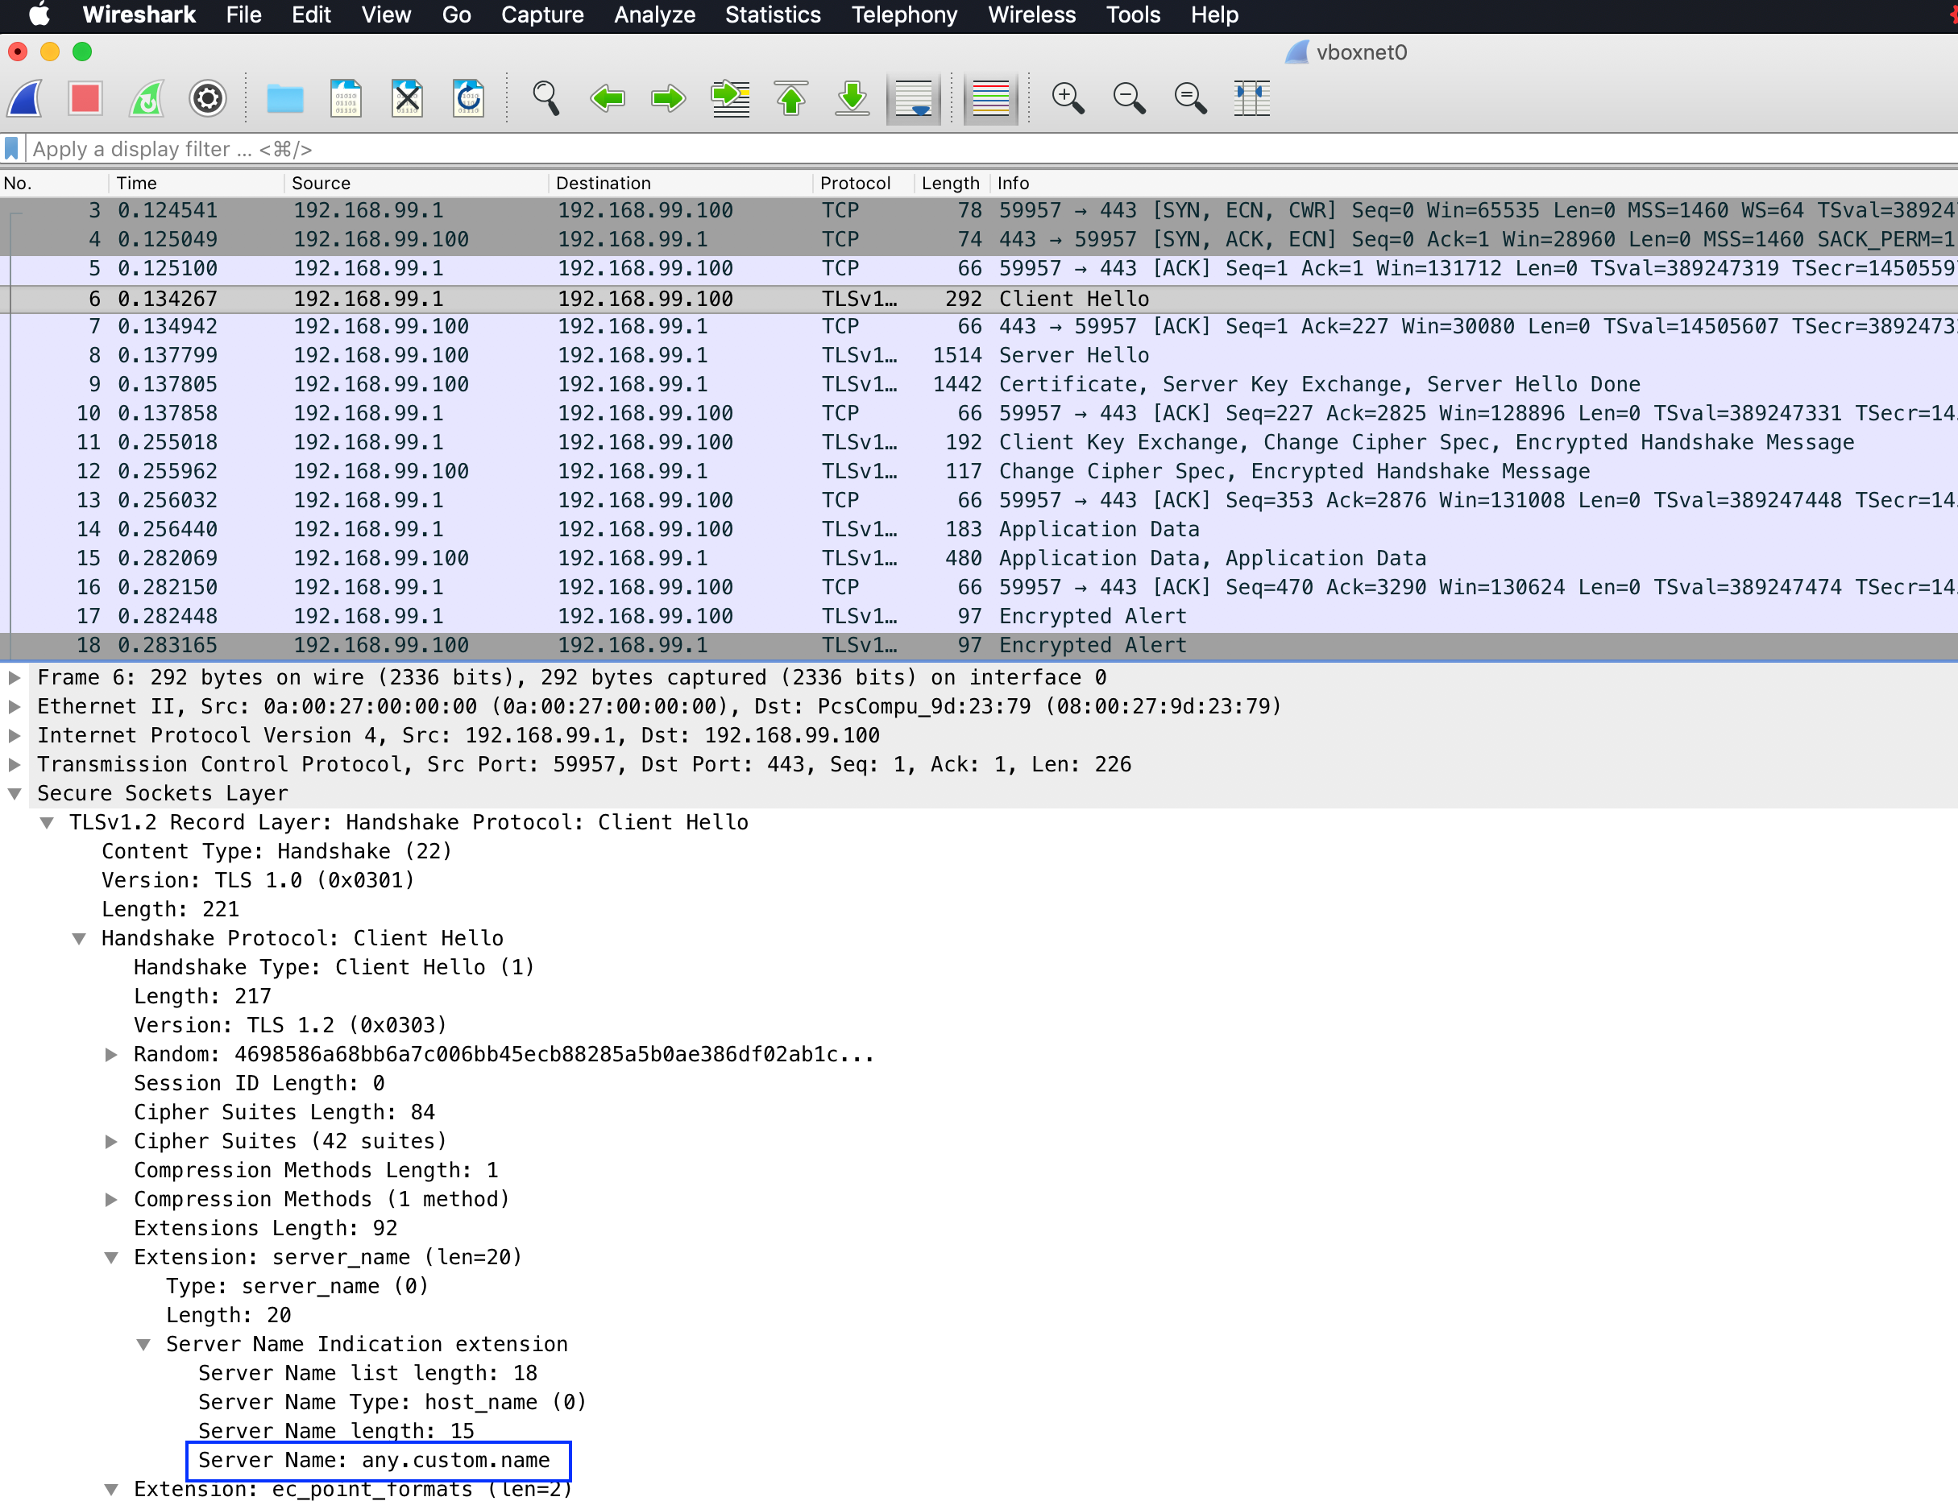Start capturing packets with shark fin icon
Viewport: 1958px width, 1501px height.
tap(25, 97)
